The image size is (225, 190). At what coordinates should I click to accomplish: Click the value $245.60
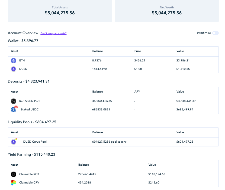pos(154,182)
